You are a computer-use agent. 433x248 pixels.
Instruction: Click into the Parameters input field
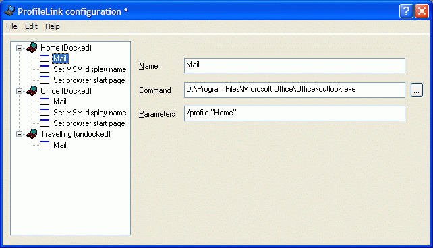point(295,113)
